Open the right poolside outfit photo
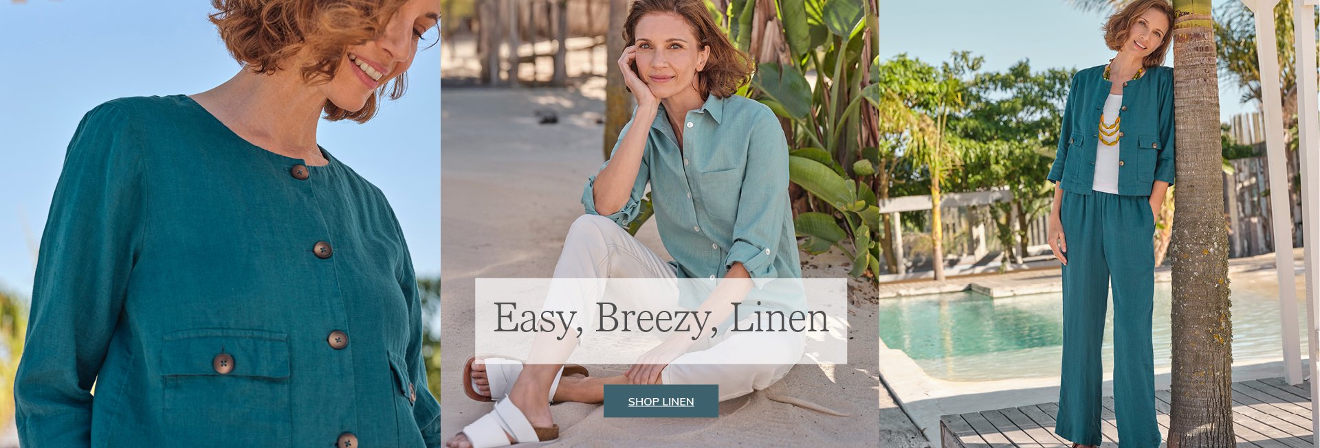 1099,224
